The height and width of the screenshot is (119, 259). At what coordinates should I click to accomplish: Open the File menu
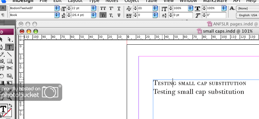(44, 1)
